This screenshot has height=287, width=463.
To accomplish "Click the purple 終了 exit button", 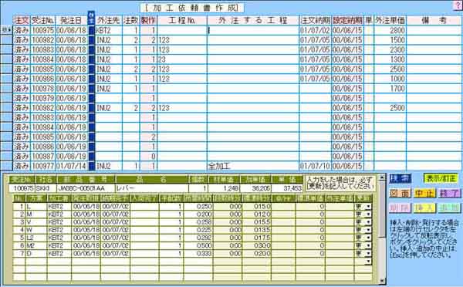I will coord(448,194).
